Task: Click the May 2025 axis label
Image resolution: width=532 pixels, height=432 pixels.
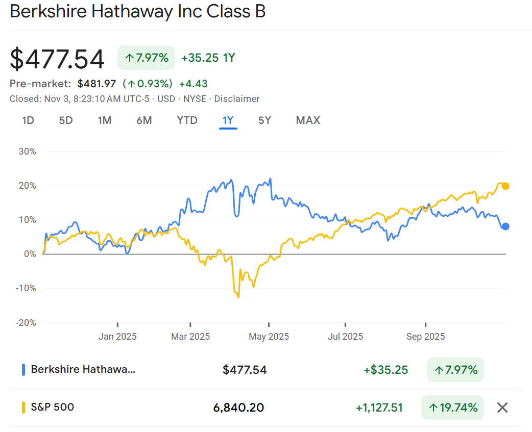Action: pyautogui.click(x=269, y=337)
